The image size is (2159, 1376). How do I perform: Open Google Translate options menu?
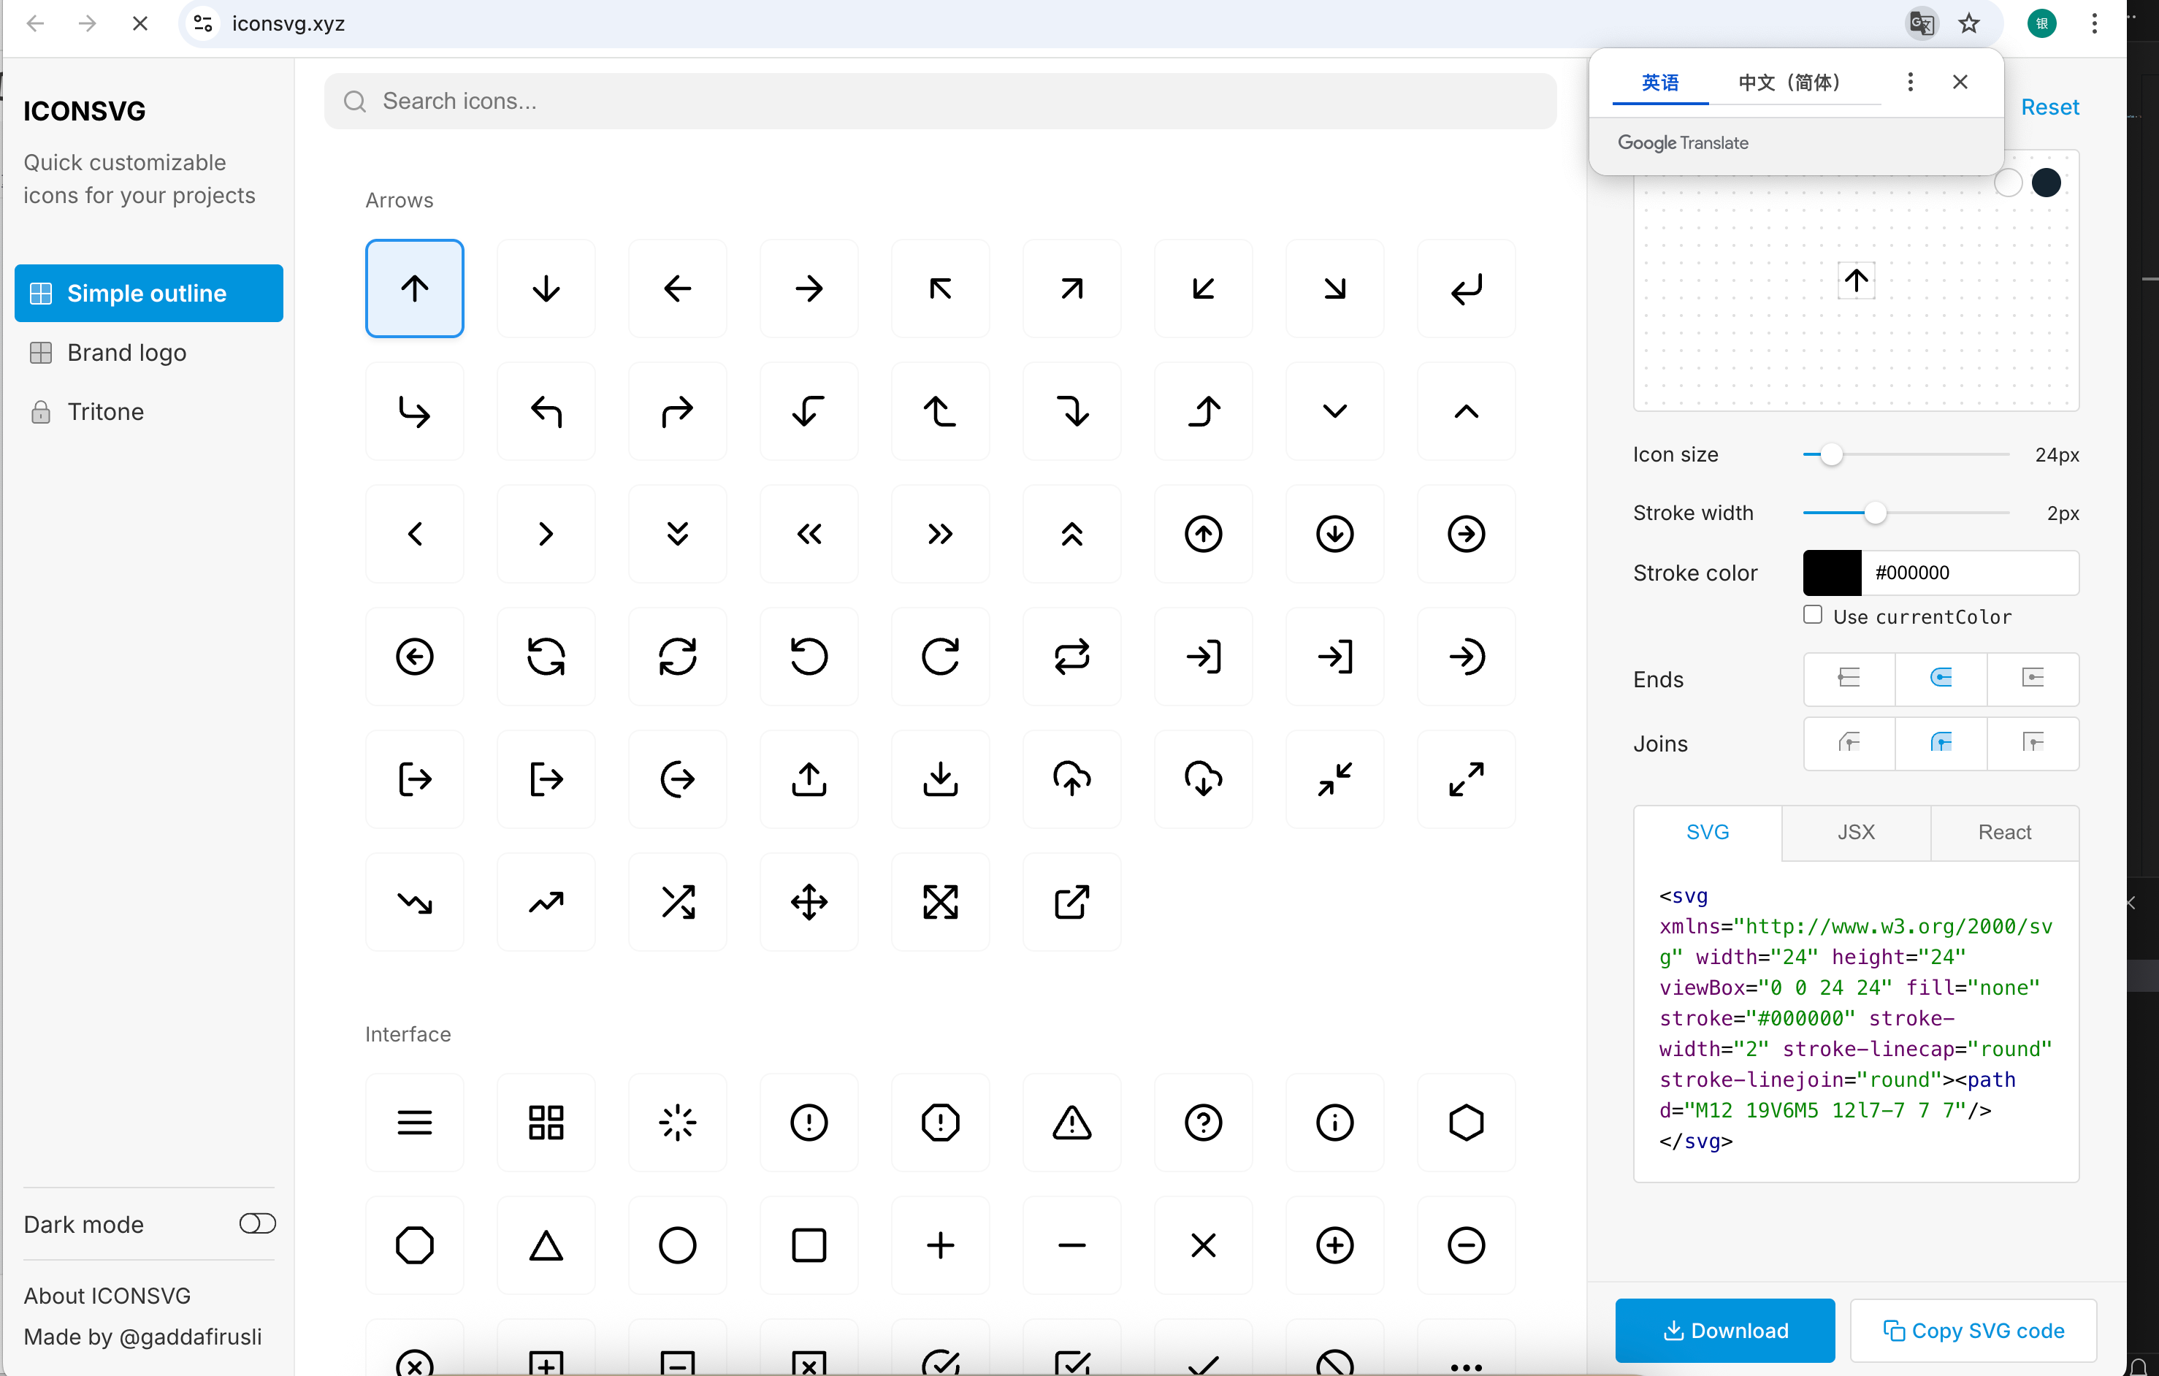click(1910, 83)
